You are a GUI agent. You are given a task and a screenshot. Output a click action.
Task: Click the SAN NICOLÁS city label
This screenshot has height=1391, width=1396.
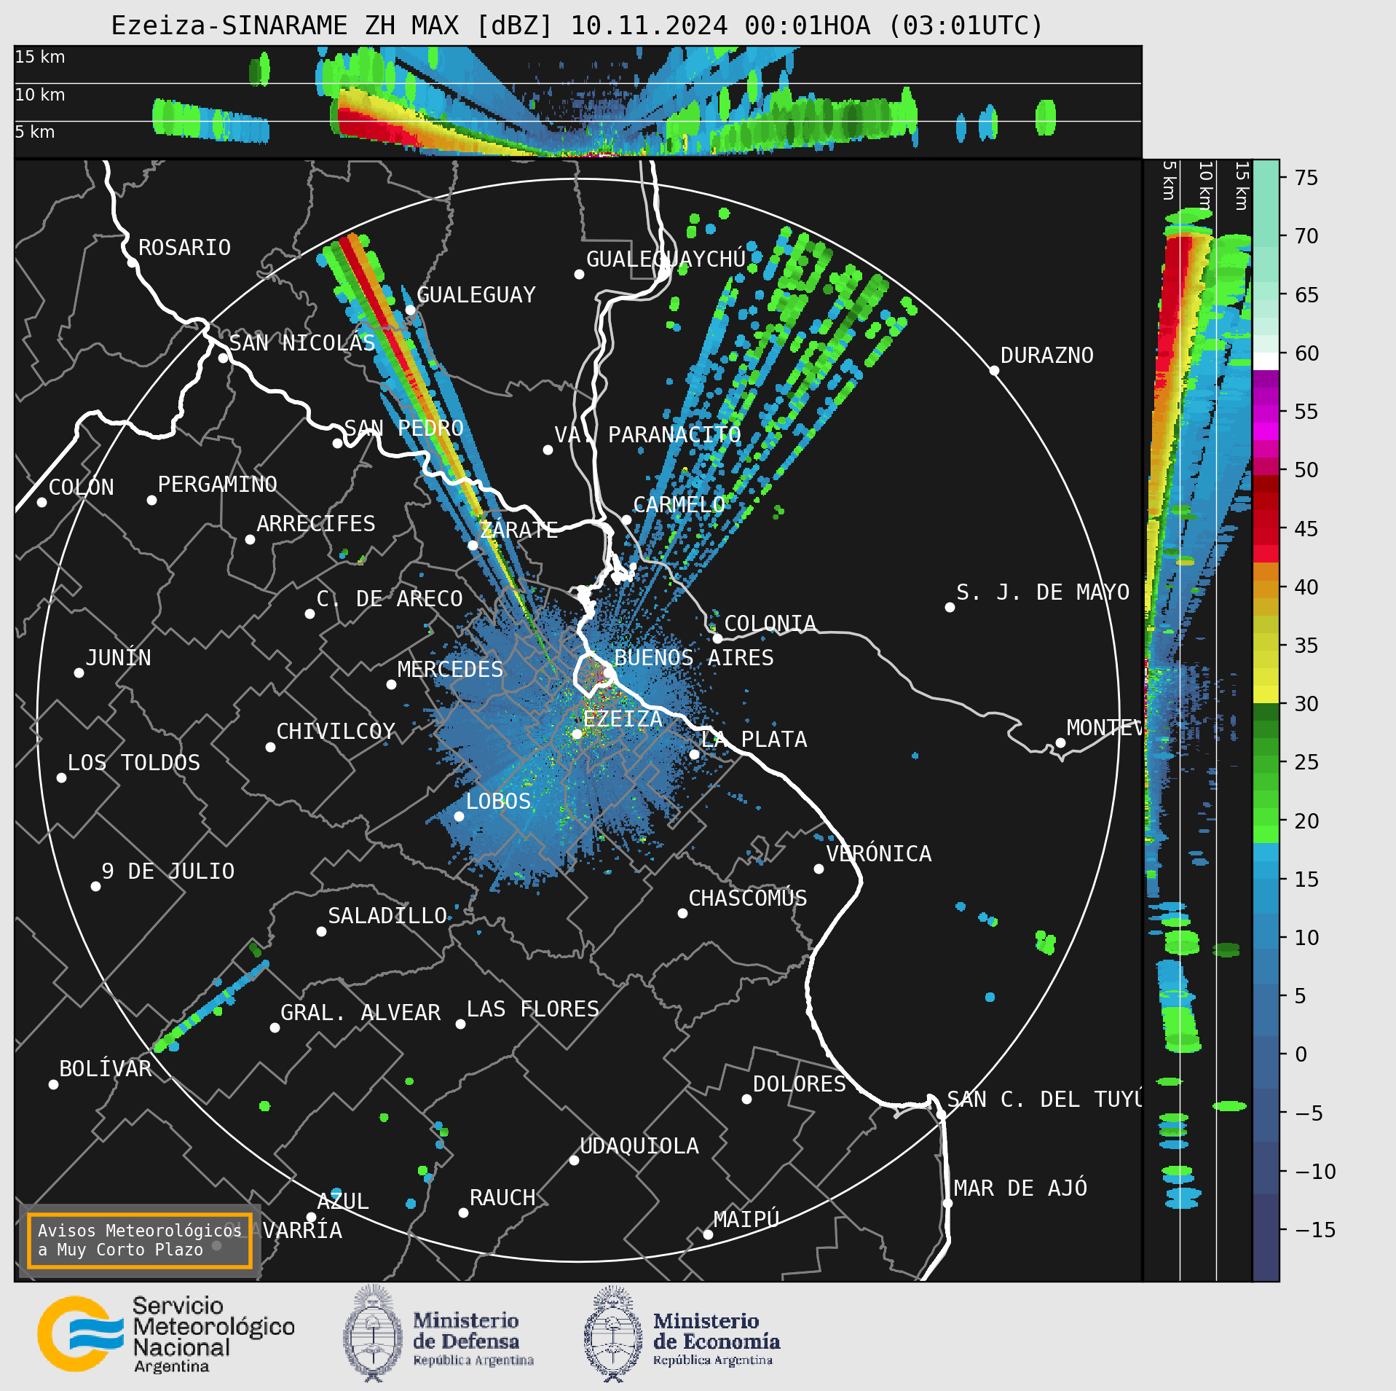point(302,343)
